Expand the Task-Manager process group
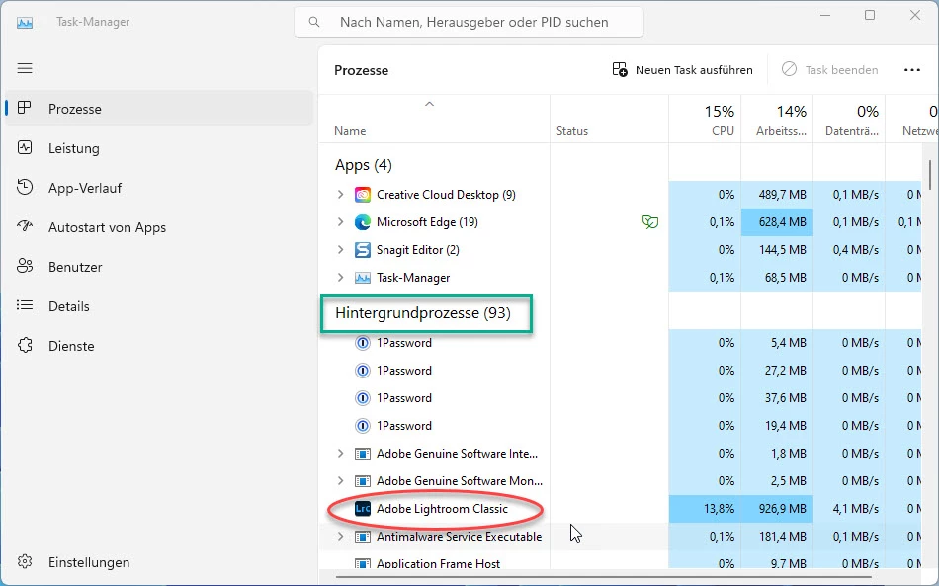 tap(340, 277)
